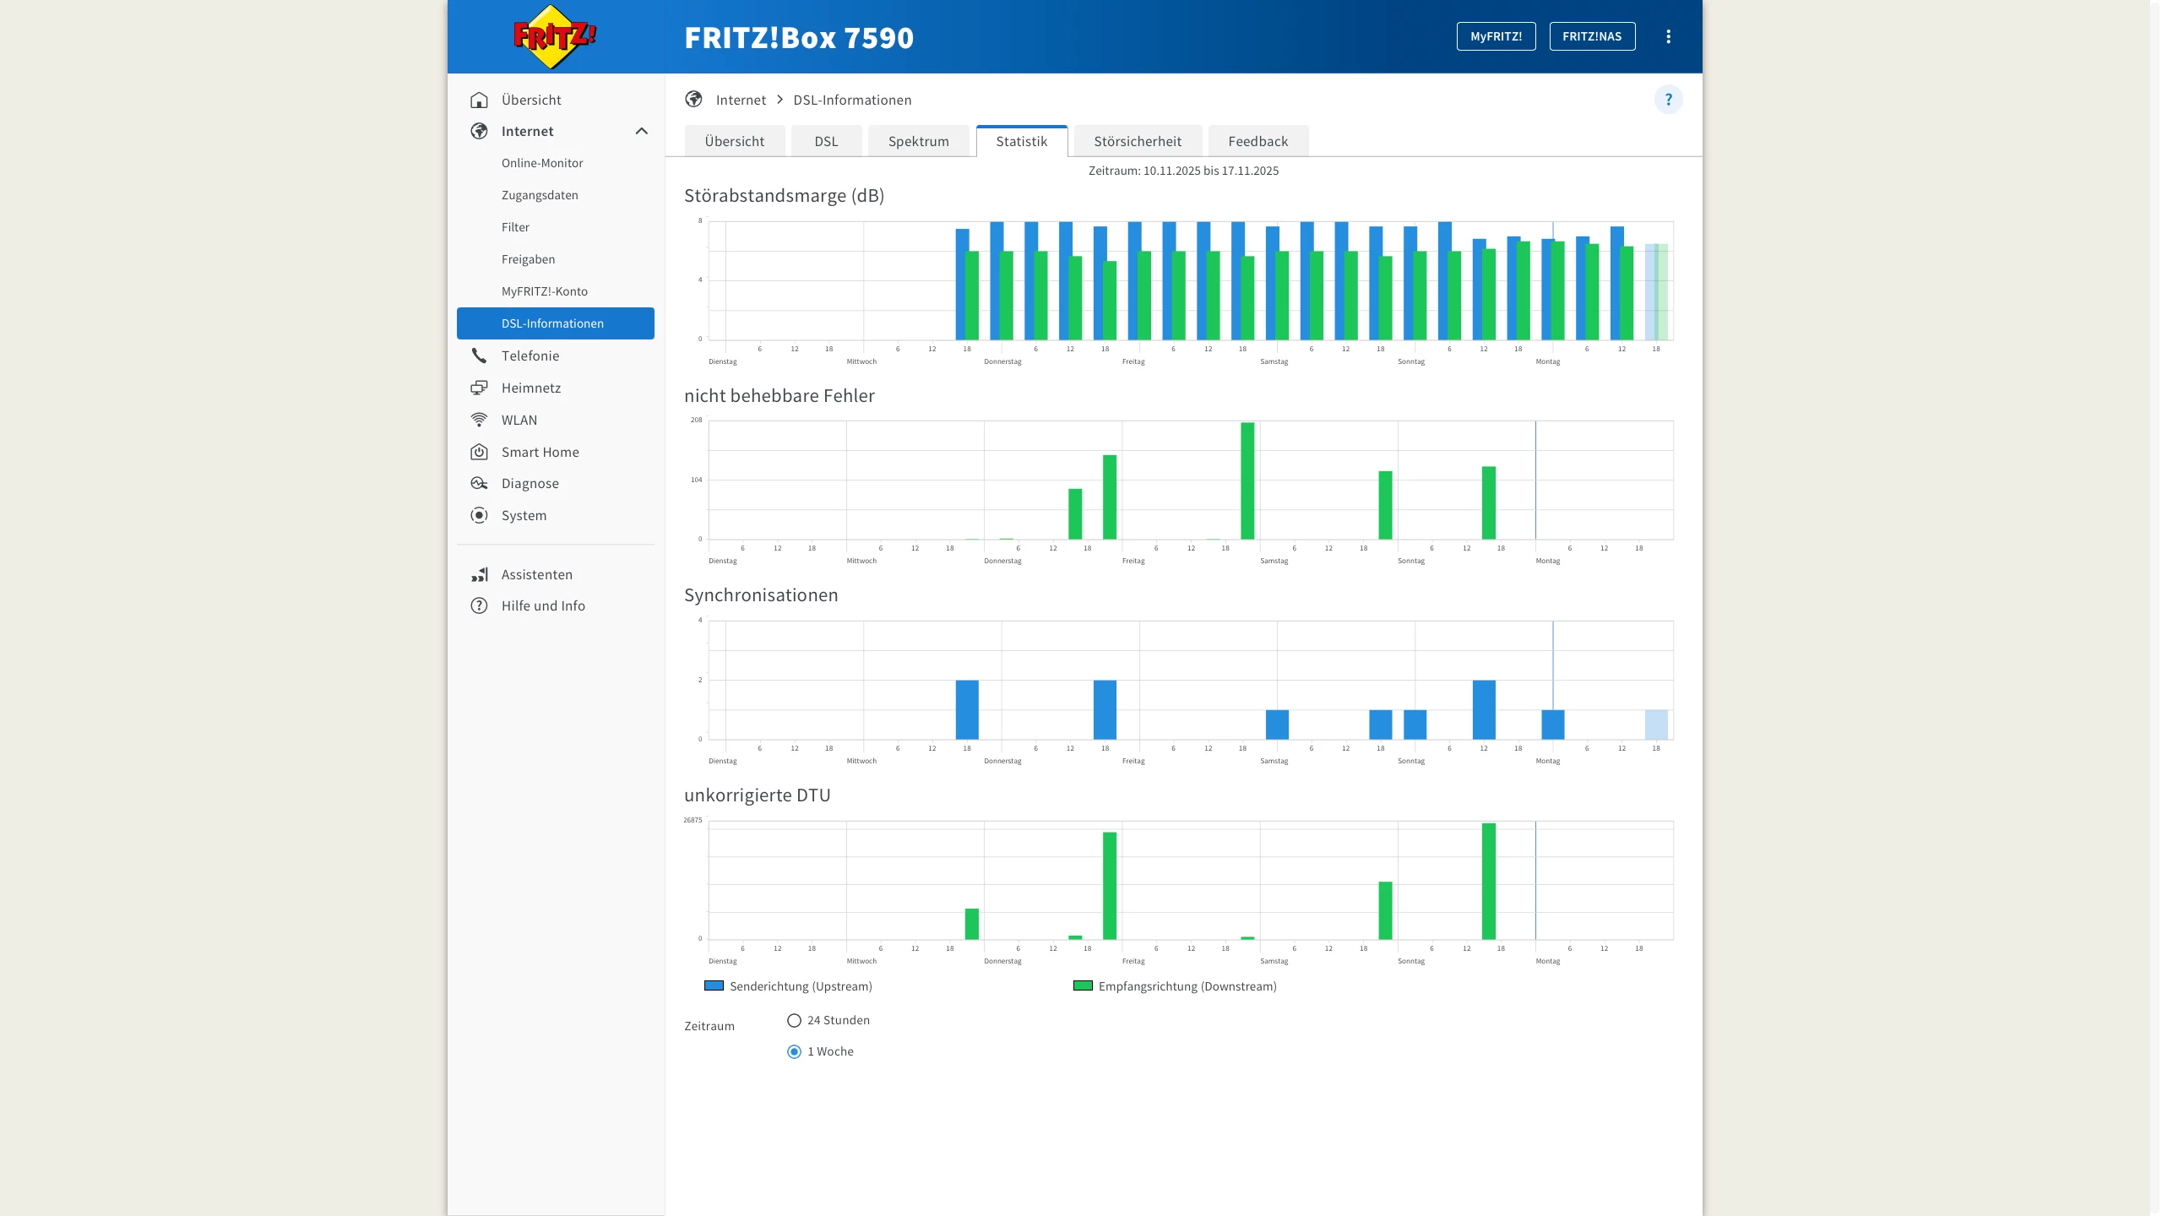This screenshot has width=2162, height=1216.
Task: Collapse the Internet menu chevron
Action: pyautogui.click(x=641, y=131)
